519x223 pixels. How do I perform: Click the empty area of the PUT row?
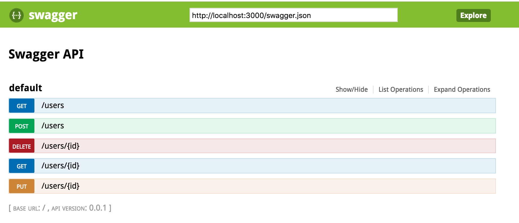(x=282, y=186)
